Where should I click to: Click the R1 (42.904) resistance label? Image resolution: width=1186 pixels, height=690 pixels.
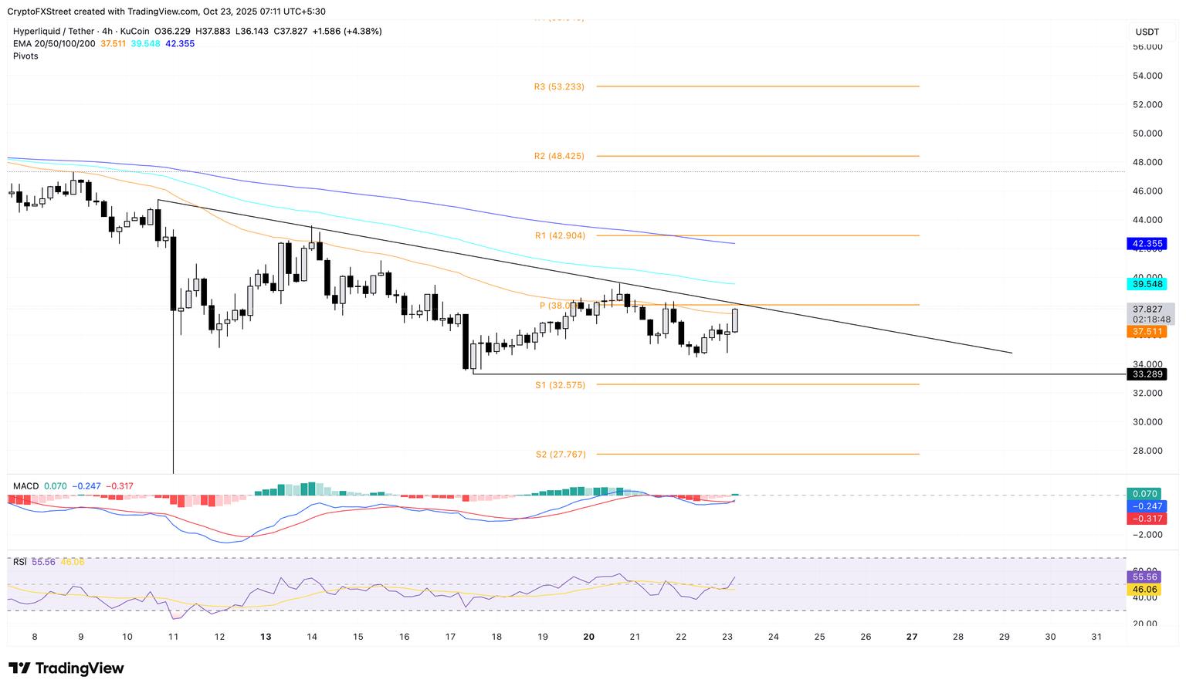point(559,235)
